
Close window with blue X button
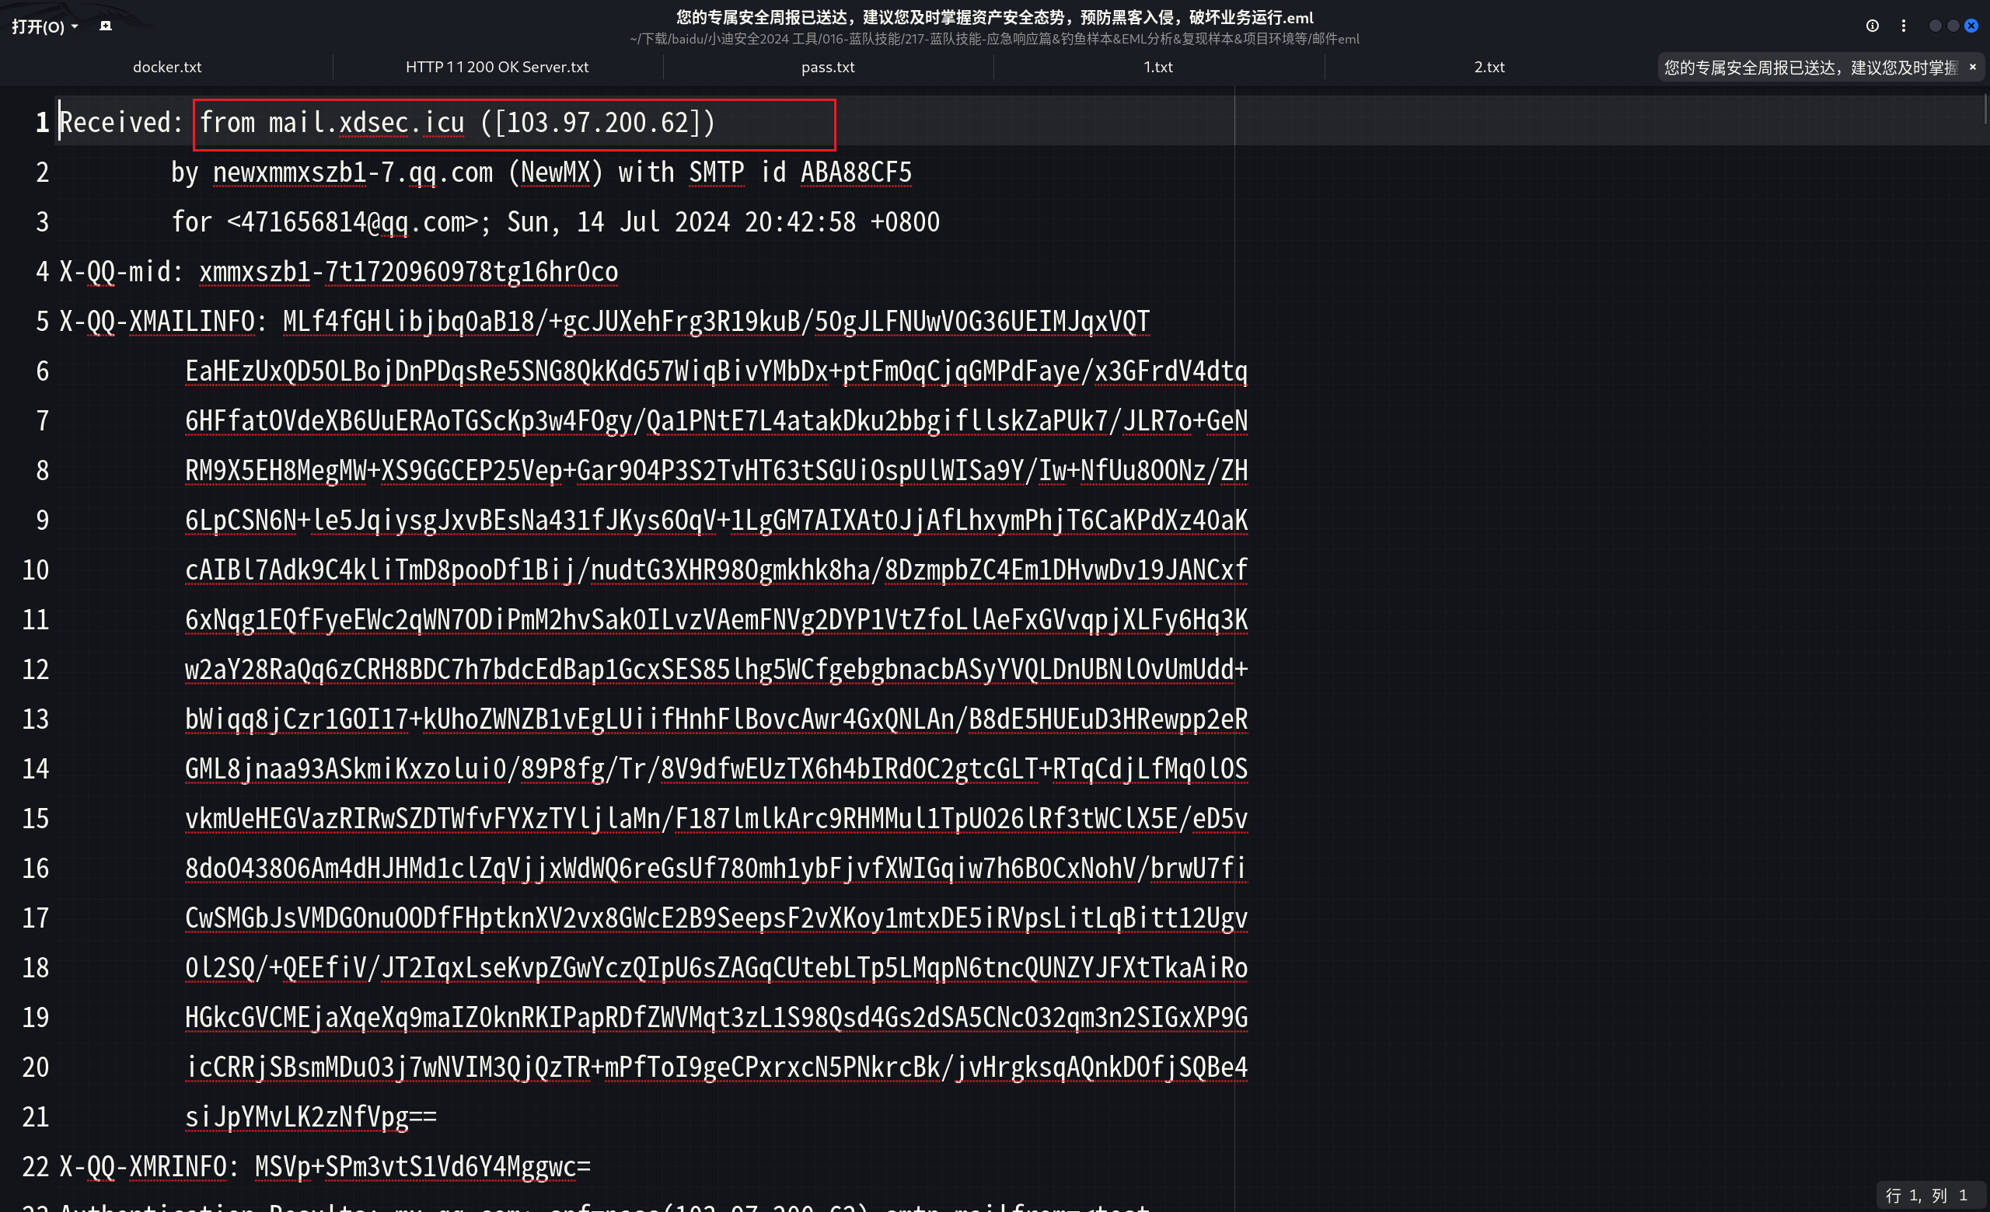click(1971, 26)
